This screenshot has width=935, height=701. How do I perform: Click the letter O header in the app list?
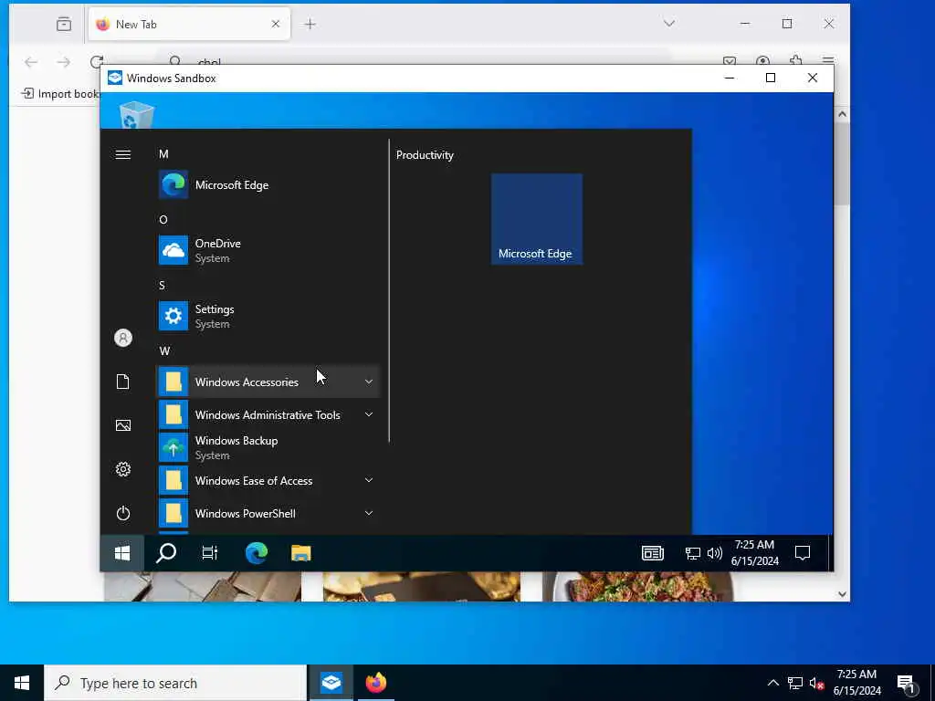click(x=163, y=220)
